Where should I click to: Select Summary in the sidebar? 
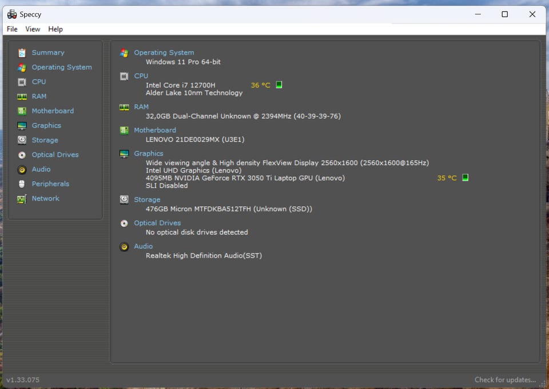click(x=48, y=53)
